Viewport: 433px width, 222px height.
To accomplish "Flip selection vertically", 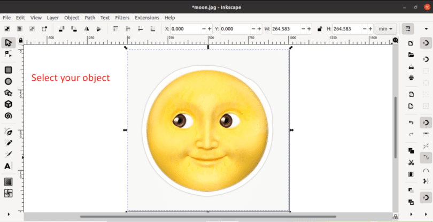I will pos(99,29).
